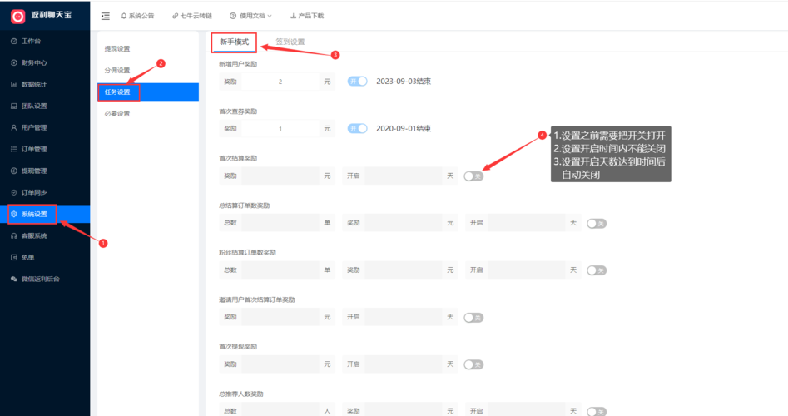Click the 数据统计 bar chart icon
Screen dimensions: 788x416
click(14, 84)
